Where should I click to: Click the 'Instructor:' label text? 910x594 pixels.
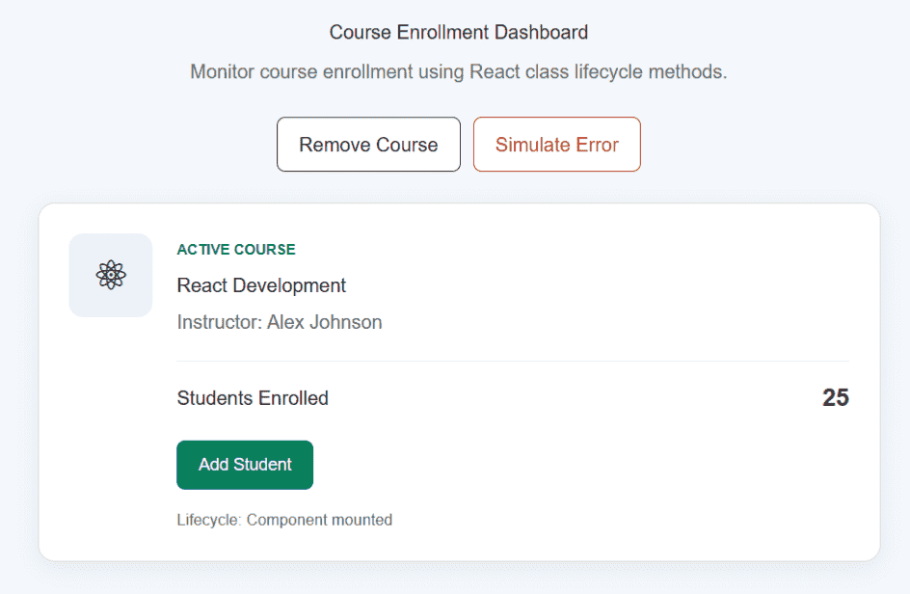(x=220, y=322)
